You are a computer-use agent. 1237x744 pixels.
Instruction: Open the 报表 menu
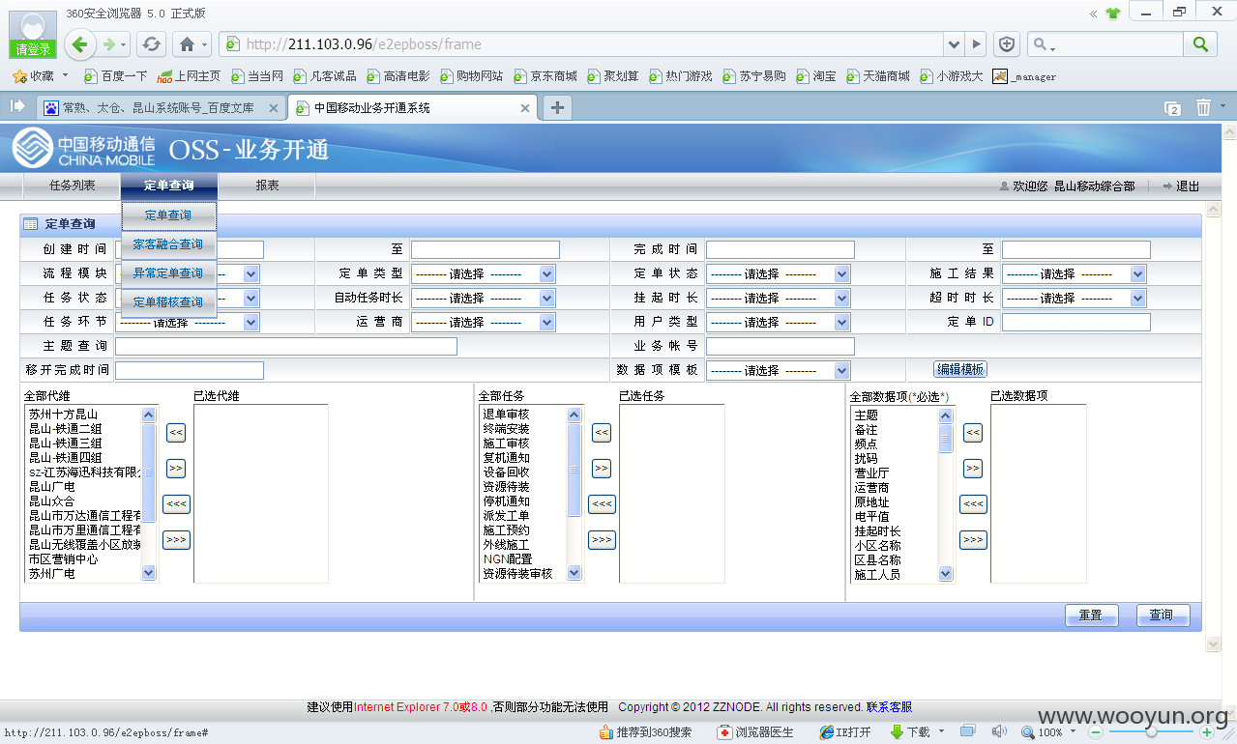point(267,186)
